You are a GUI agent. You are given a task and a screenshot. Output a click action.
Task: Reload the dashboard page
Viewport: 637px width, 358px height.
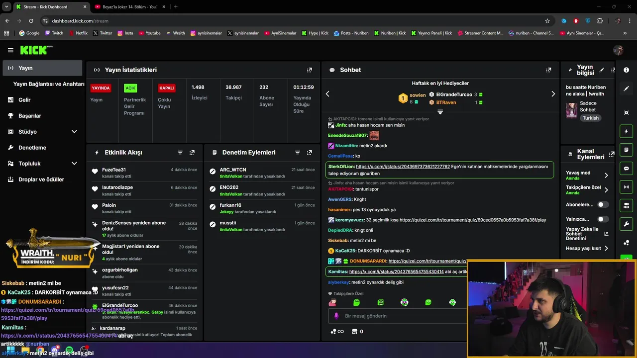tap(31, 21)
